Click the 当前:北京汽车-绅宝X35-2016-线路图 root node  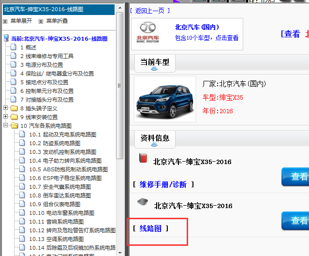[59, 39]
